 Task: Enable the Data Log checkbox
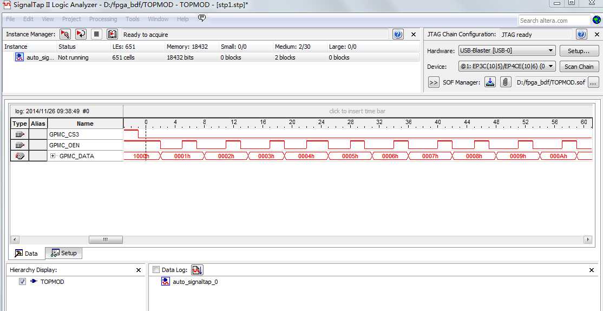click(156, 270)
